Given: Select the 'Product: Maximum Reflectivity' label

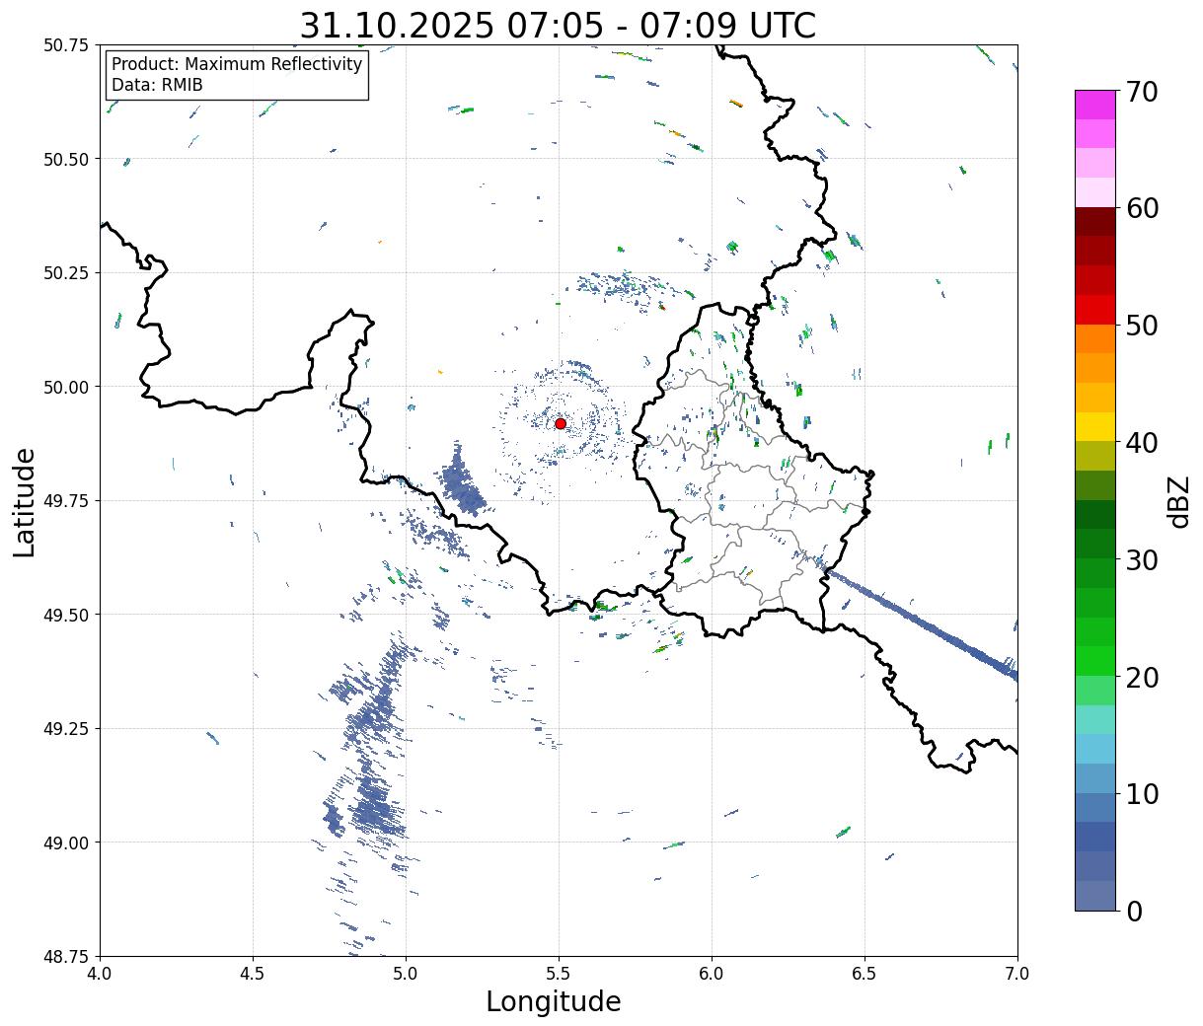Looking at the screenshot, I should click(237, 64).
